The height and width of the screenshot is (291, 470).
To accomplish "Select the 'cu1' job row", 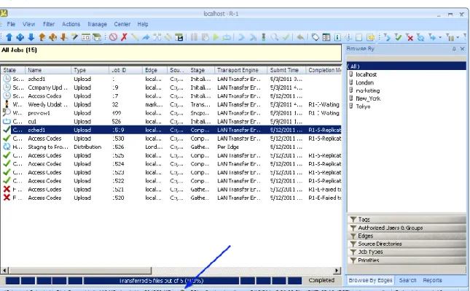I will point(171,122).
